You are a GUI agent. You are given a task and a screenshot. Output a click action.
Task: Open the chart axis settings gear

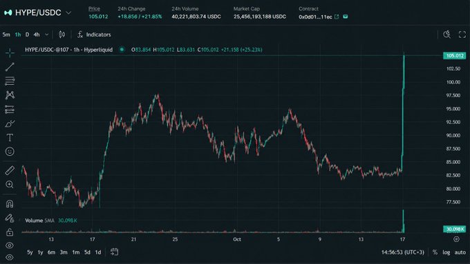pos(456,239)
